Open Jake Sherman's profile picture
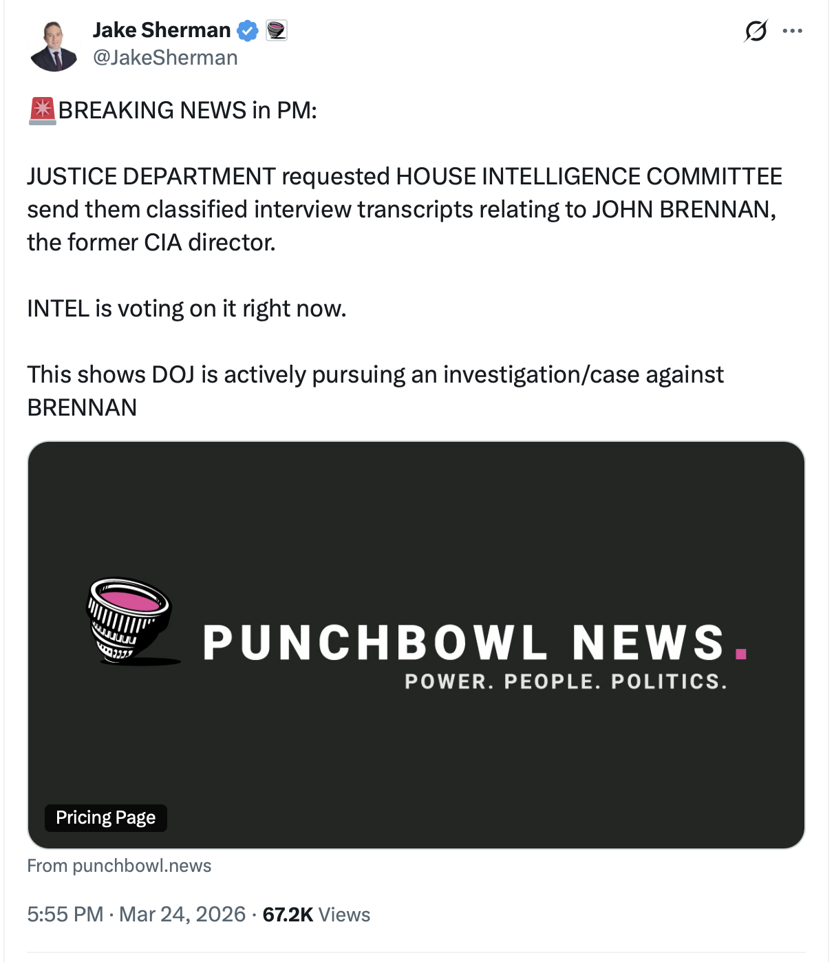The width and height of the screenshot is (834, 962). click(54, 45)
